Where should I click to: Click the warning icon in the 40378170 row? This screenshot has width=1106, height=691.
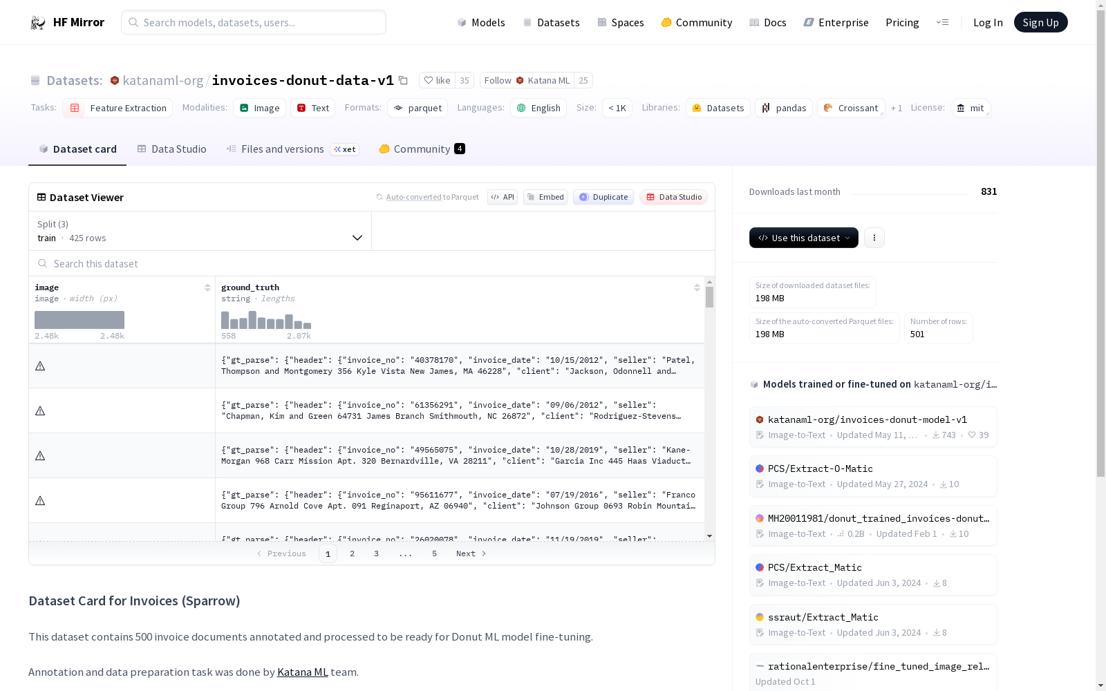[40, 366]
